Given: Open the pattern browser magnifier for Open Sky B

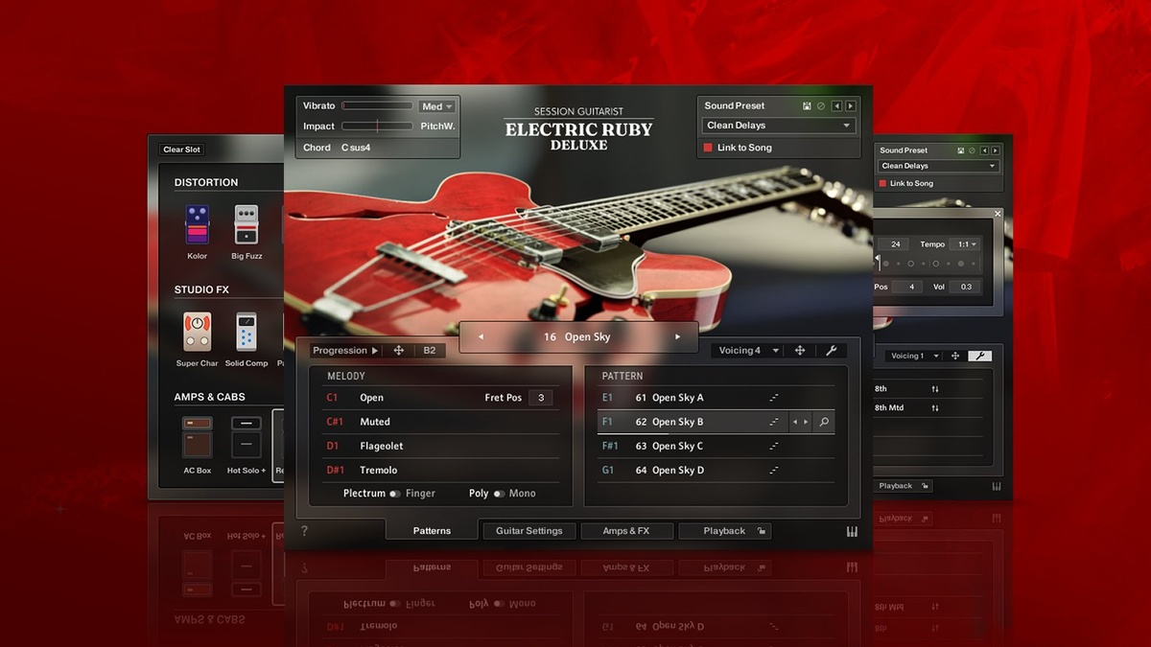Looking at the screenshot, I should tap(824, 422).
